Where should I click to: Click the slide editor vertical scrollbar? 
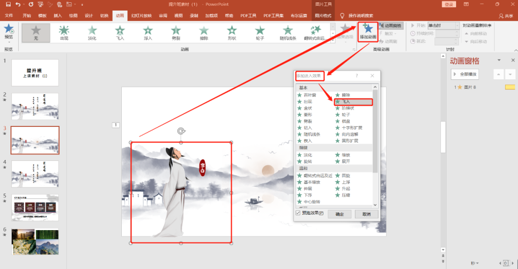coord(443,137)
